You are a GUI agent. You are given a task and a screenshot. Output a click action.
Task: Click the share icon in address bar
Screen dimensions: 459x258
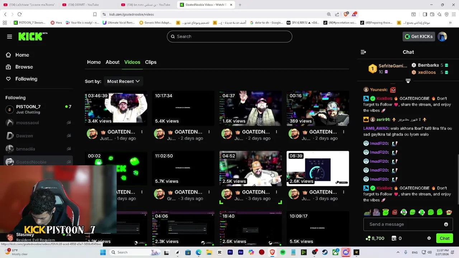[x=337, y=14]
